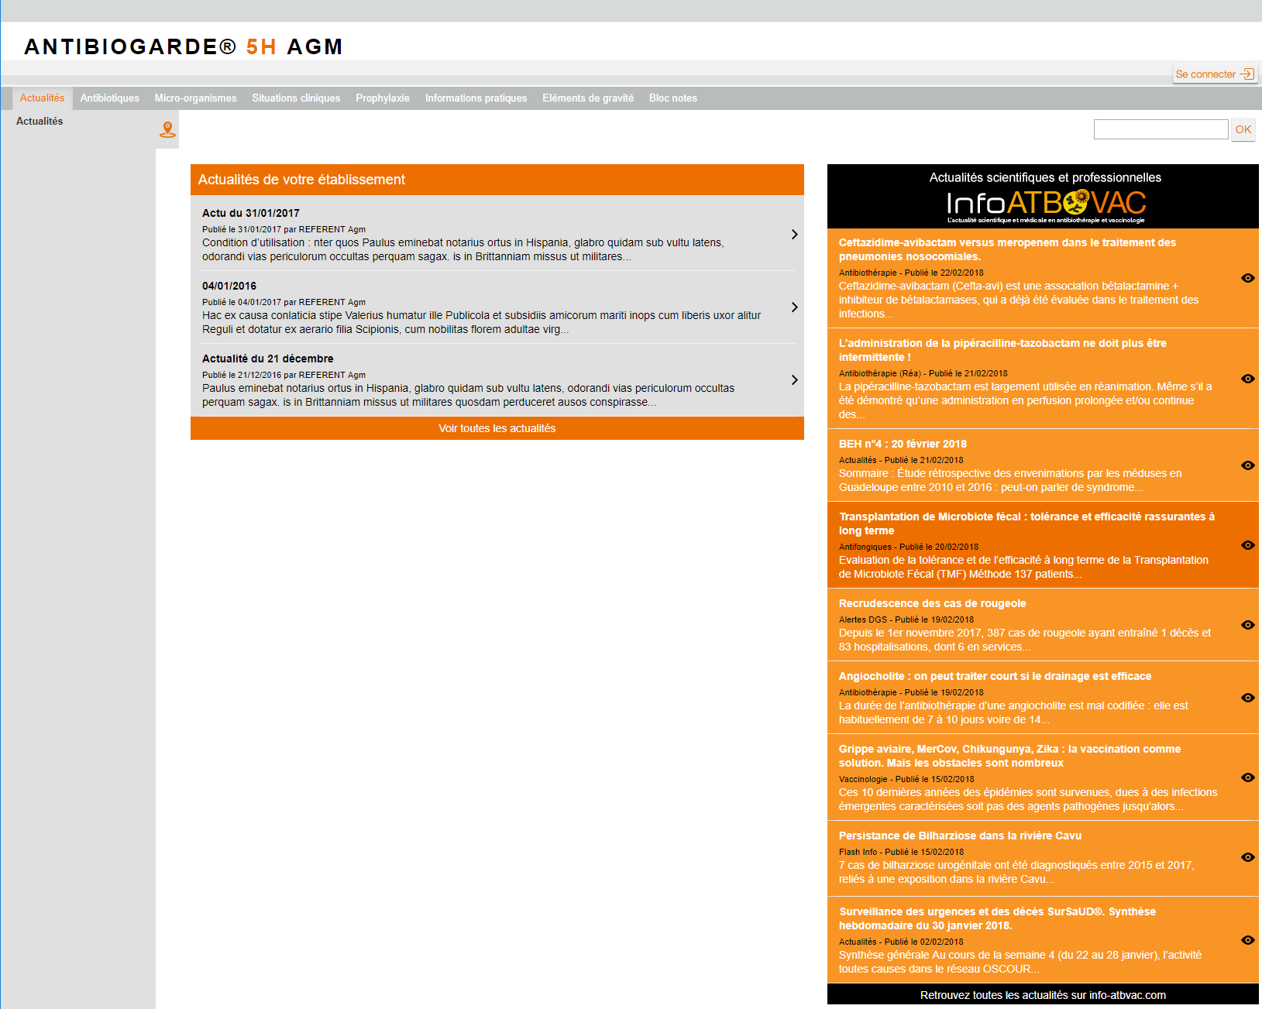Click the login arrow icon next to Se connecter
The image size is (1262, 1009).
click(x=1247, y=74)
